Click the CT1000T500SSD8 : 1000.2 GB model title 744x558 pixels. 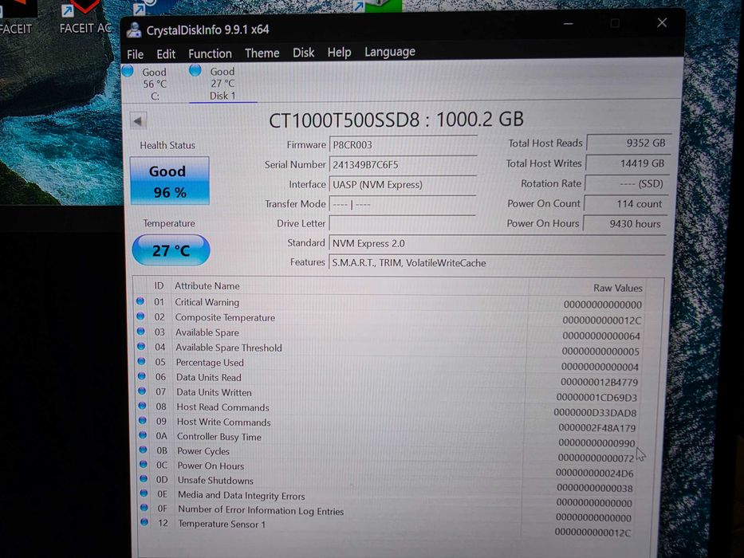(x=396, y=120)
